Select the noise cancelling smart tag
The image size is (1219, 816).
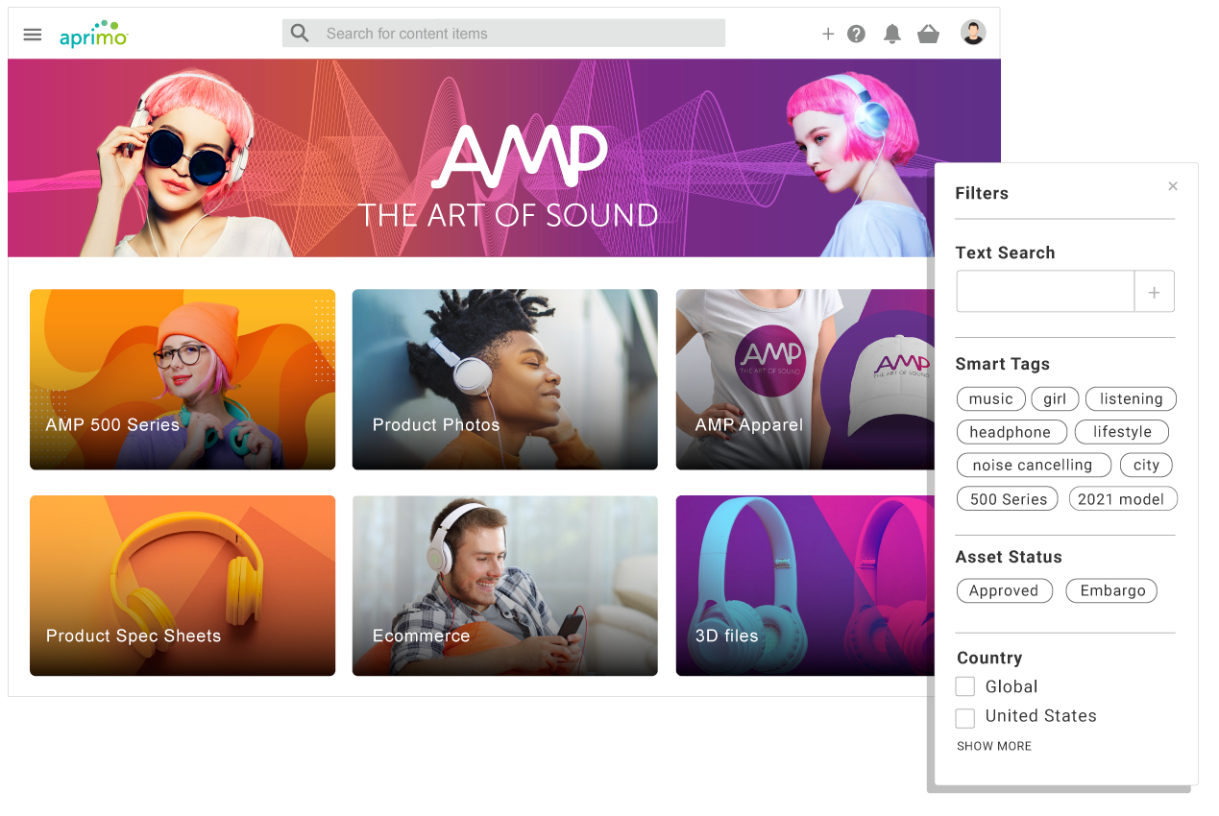(x=1034, y=465)
